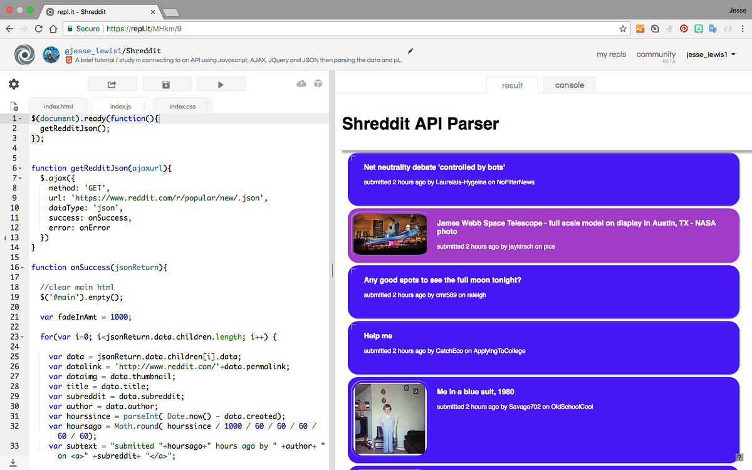This screenshot has height=470, width=752.
Task: Create a new file with the add-file icon
Action: click(x=14, y=105)
